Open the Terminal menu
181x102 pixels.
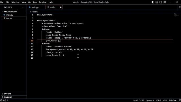point(43,2)
